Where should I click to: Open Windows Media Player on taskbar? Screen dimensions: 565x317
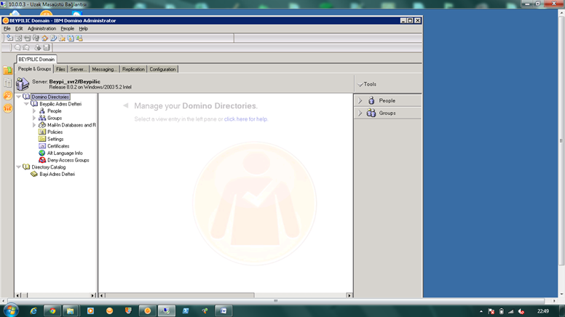pos(90,310)
